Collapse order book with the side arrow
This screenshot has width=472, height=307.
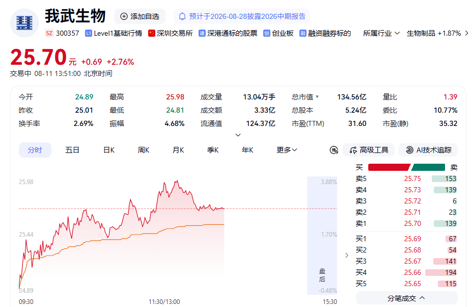(x=347, y=255)
